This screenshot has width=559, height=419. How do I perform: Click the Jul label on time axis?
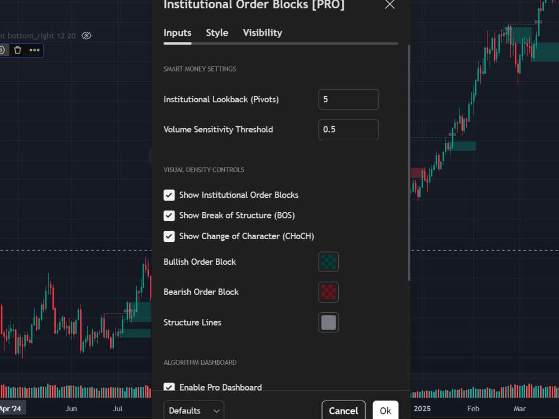pyautogui.click(x=117, y=409)
